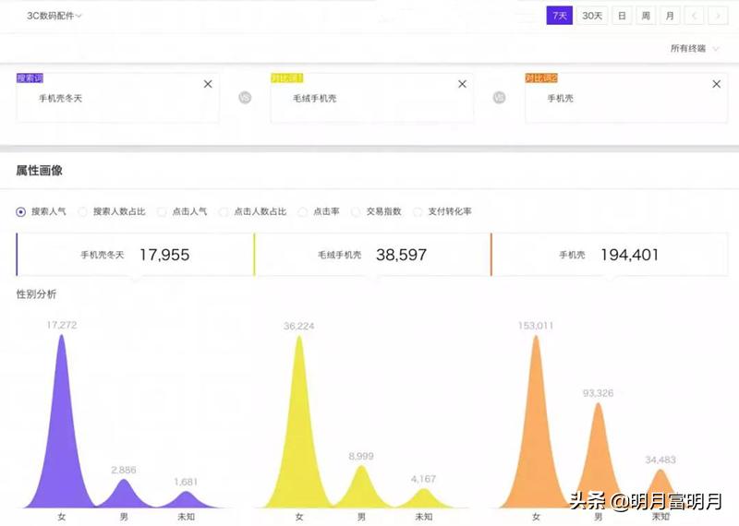
Task: Switch to the 周 (week) view
Action: [646, 16]
